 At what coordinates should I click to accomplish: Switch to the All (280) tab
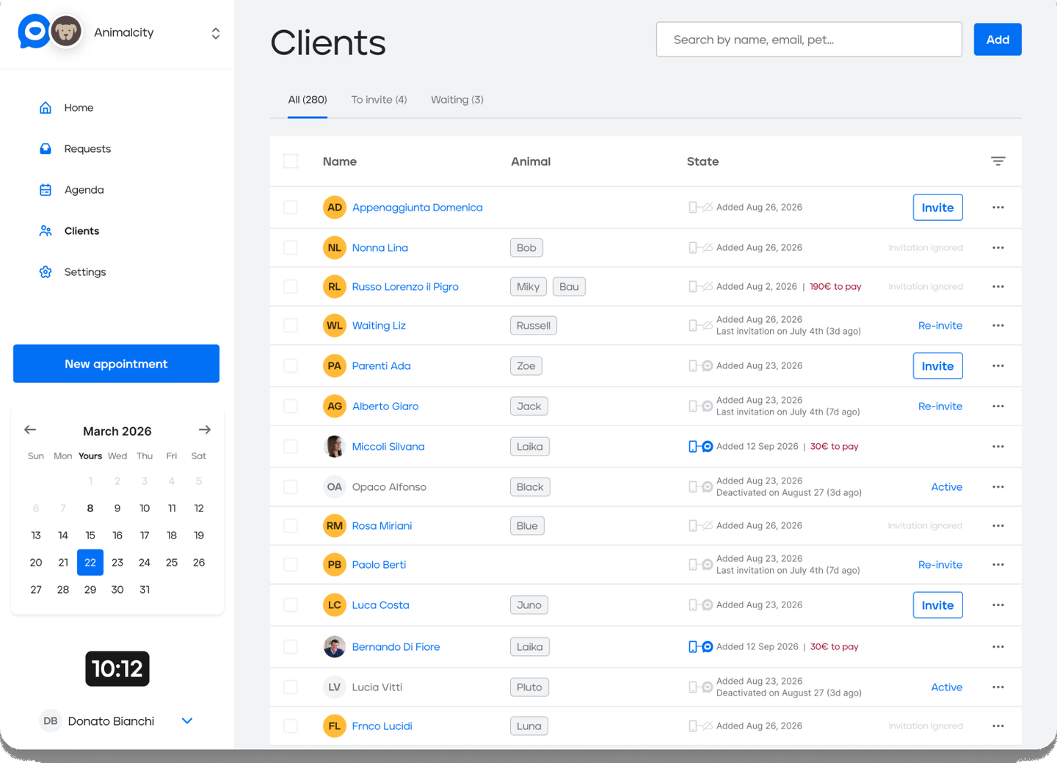[x=308, y=100]
